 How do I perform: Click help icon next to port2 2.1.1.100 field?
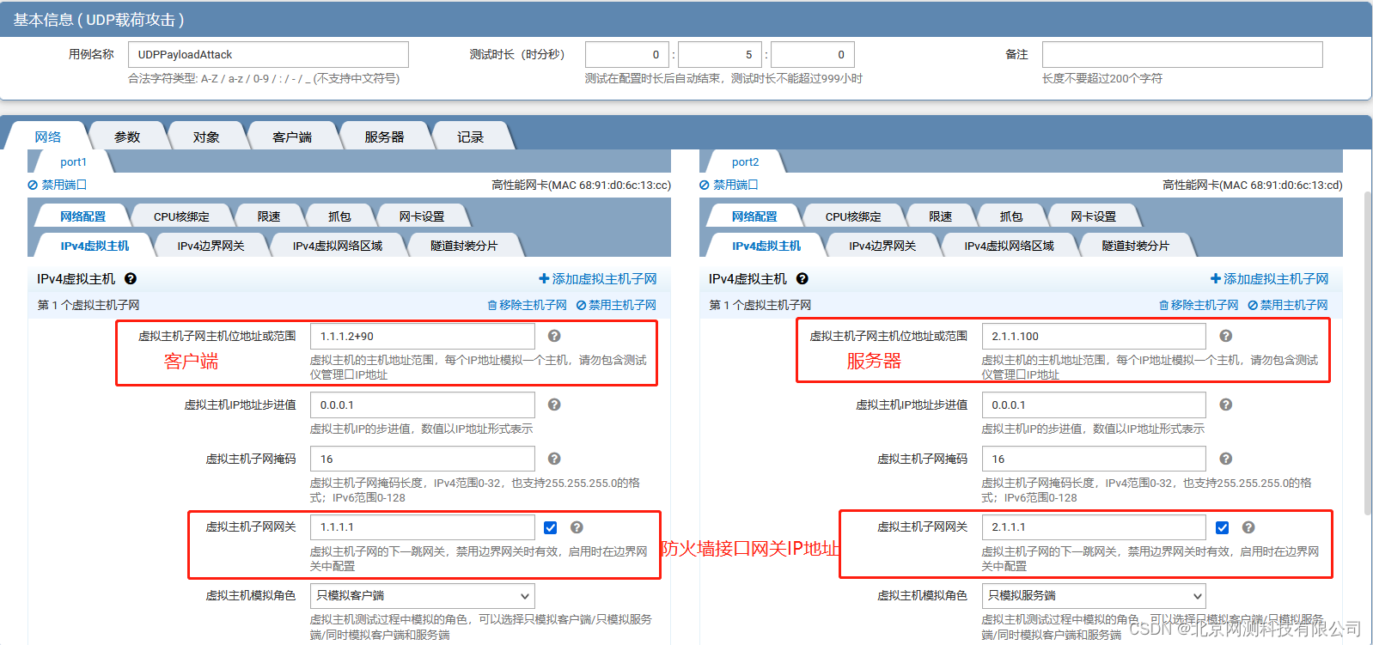tap(1226, 336)
